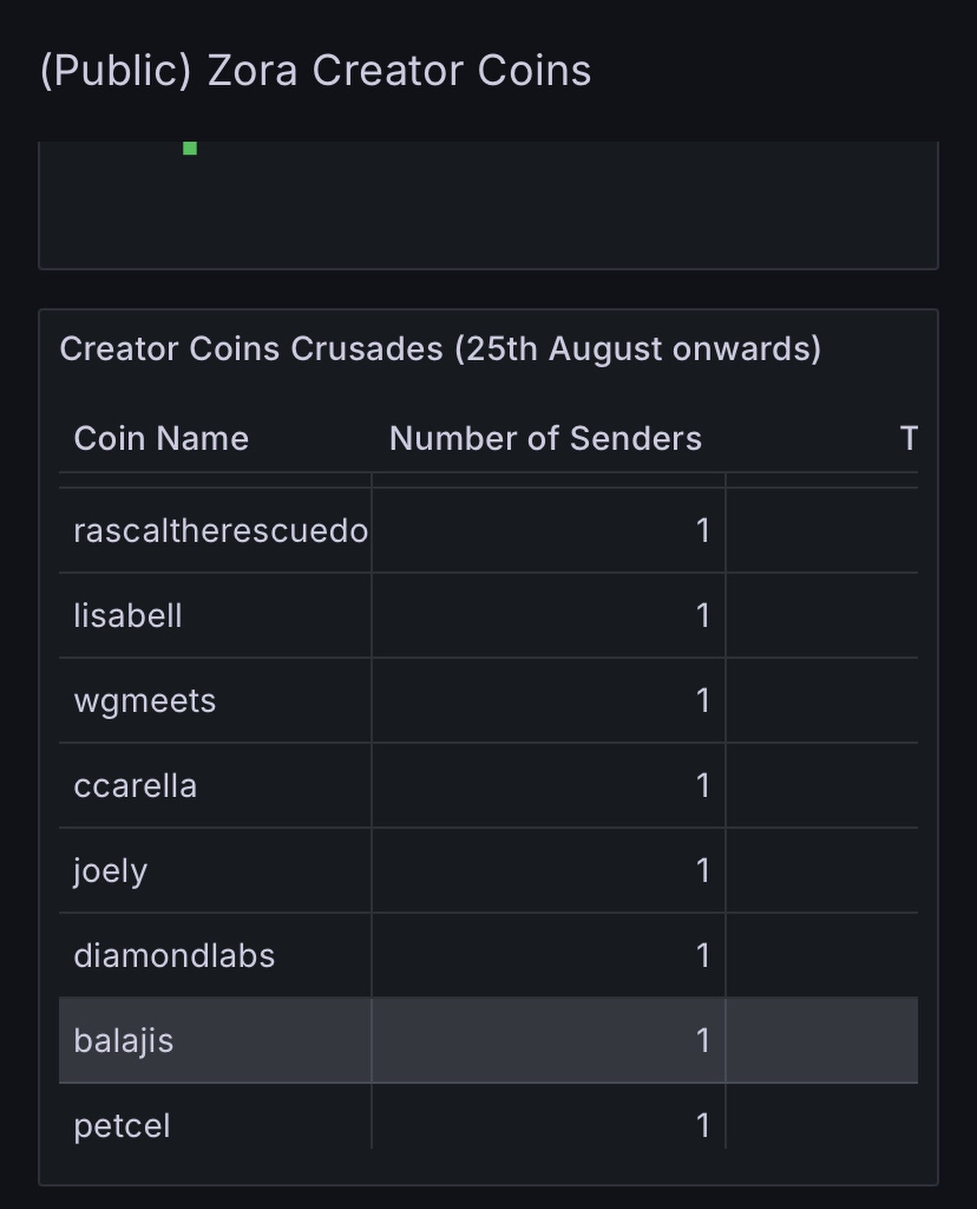The height and width of the screenshot is (1209, 977).
Task: Click the joely coin name cell
Action: pos(111,871)
